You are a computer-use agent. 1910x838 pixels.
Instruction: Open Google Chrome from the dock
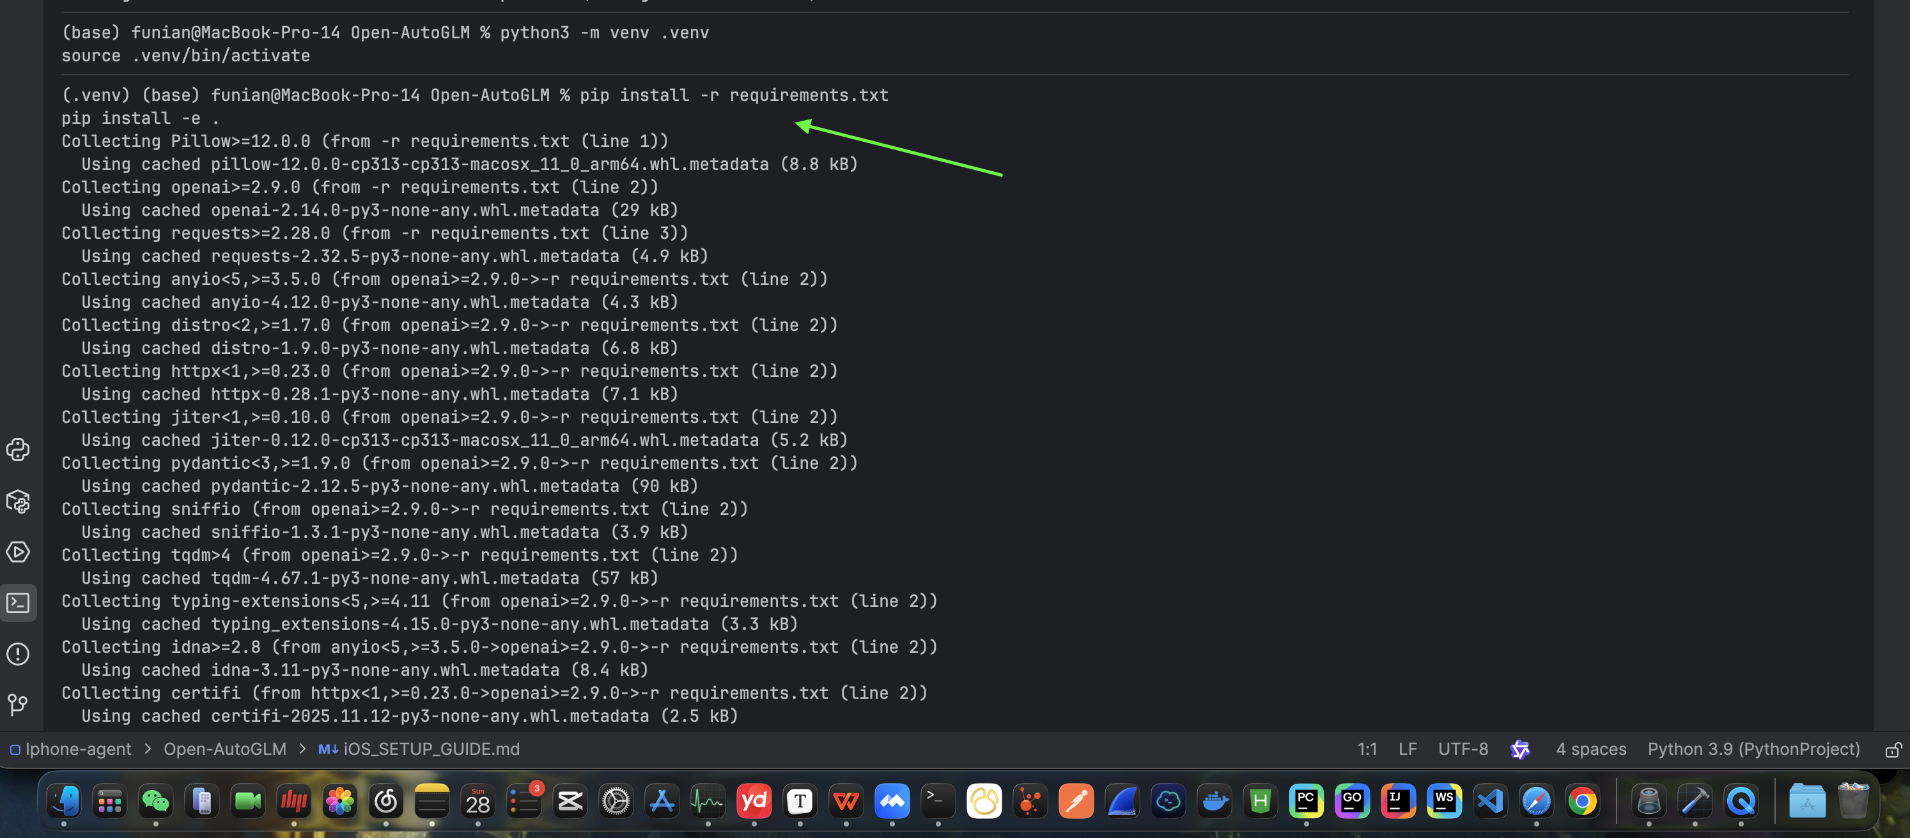click(1582, 801)
